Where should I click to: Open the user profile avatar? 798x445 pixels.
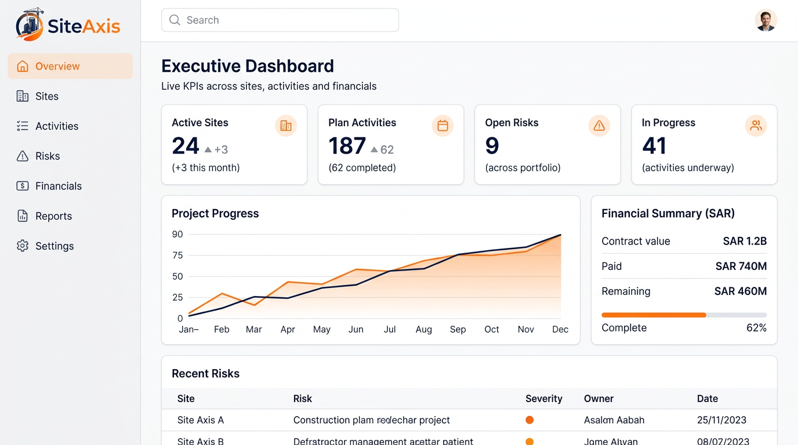pyautogui.click(x=766, y=20)
